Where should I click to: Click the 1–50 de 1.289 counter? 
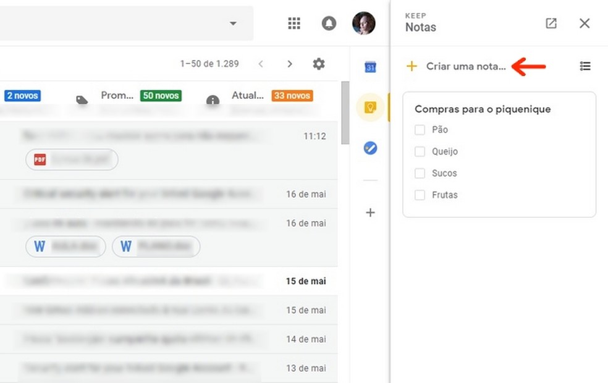(x=209, y=64)
